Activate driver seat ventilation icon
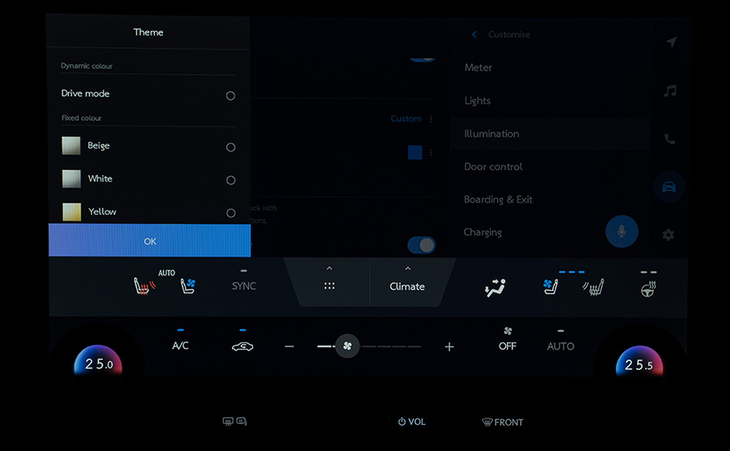 coord(188,286)
